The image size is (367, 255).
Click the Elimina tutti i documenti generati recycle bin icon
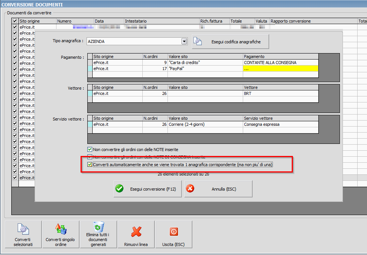tap(99, 227)
